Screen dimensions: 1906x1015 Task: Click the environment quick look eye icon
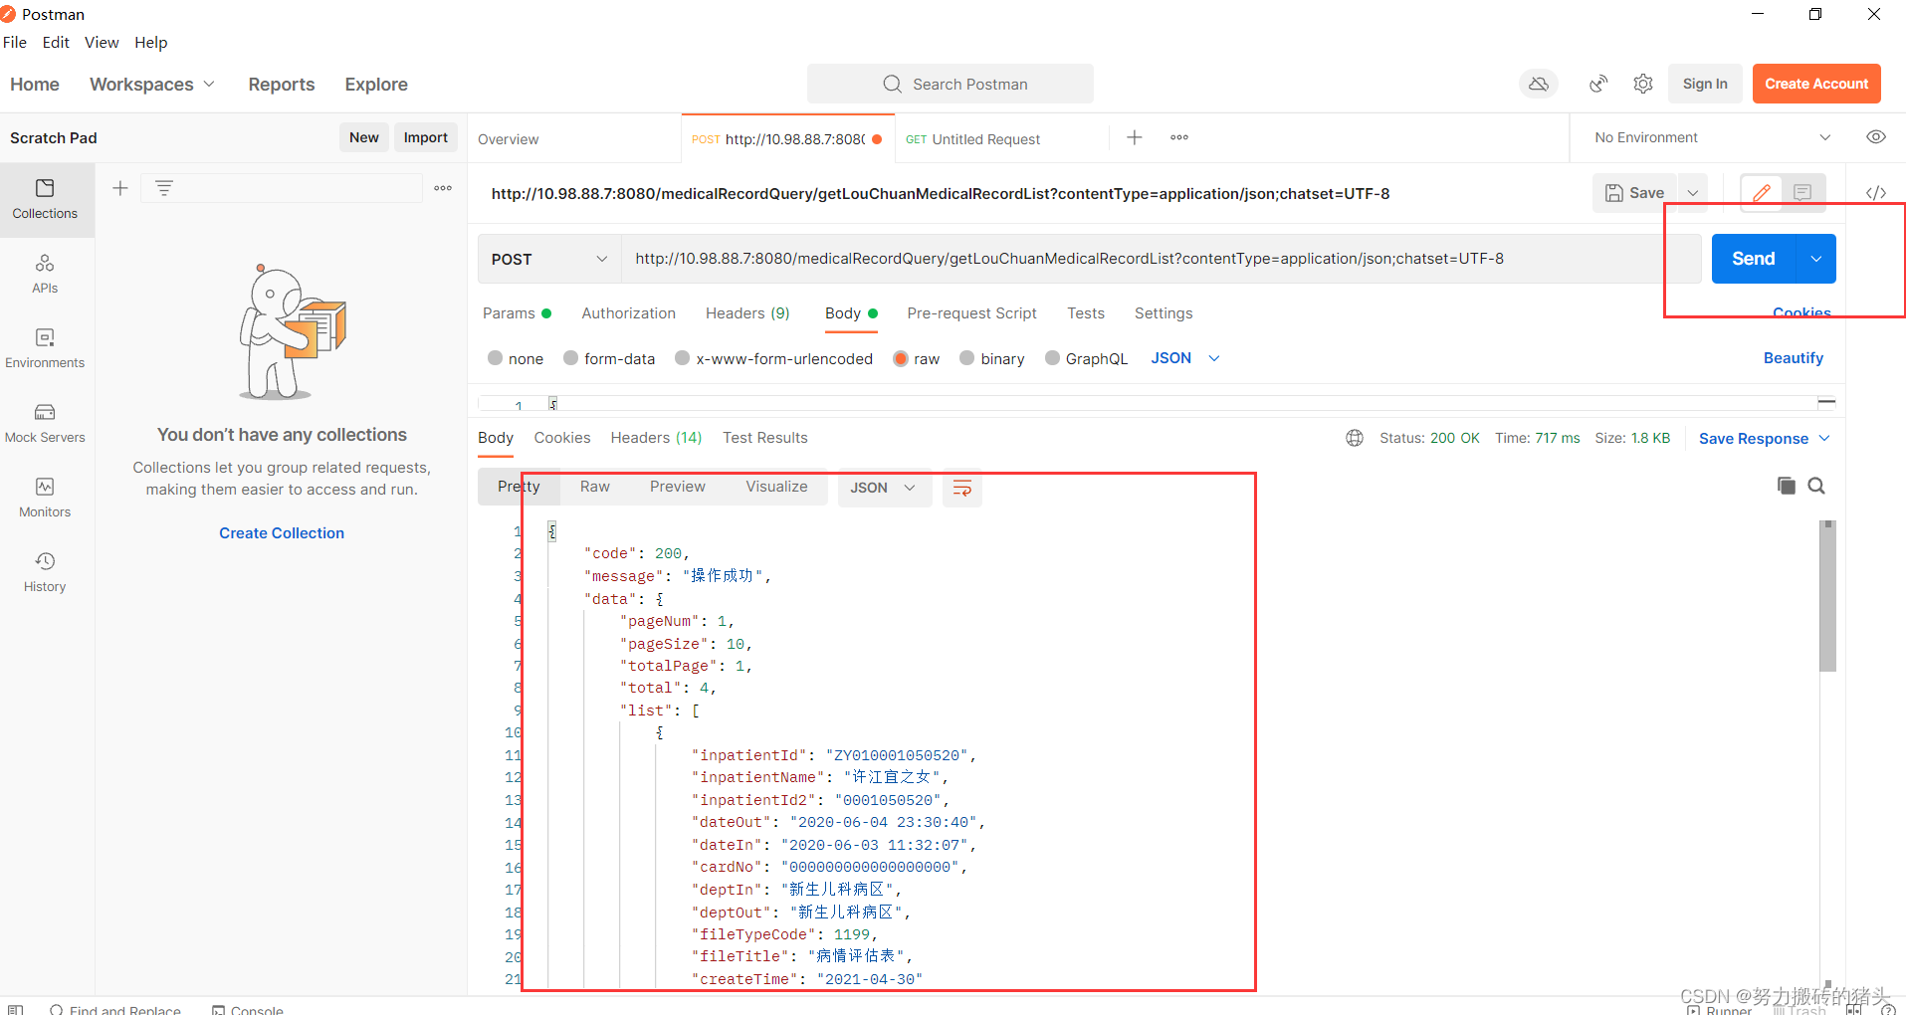tap(1876, 137)
